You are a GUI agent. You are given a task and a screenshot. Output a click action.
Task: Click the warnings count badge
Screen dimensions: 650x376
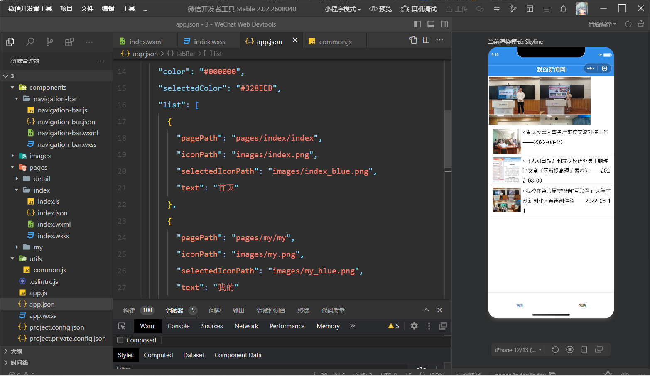click(394, 326)
